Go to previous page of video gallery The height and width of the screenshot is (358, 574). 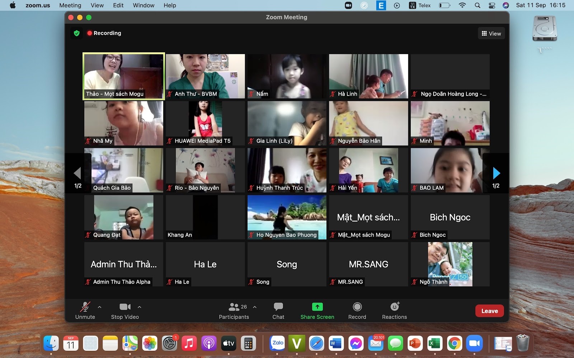click(x=77, y=173)
